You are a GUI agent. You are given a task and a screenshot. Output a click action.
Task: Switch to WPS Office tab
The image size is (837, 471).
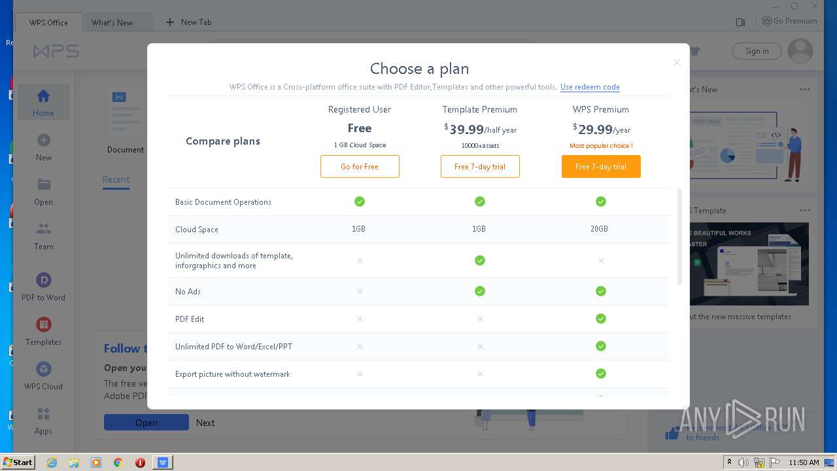point(48,22)
